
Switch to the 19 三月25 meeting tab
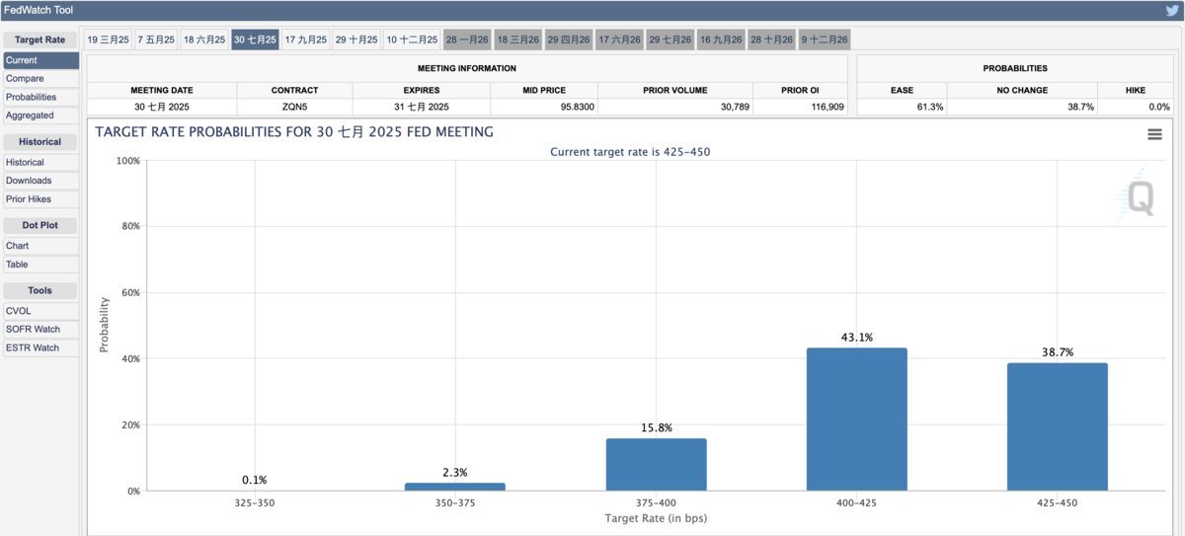point(108,39)
